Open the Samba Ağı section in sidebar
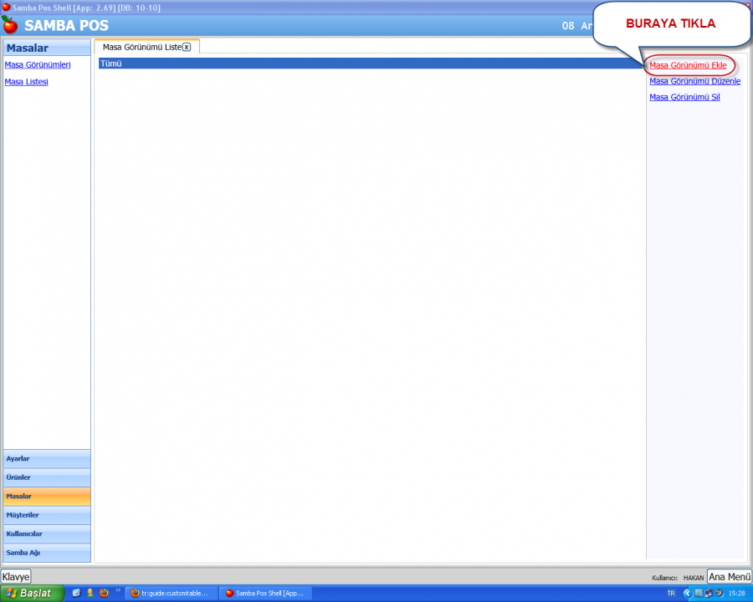The width and height of the screenshot is (753, 602). 47,553
